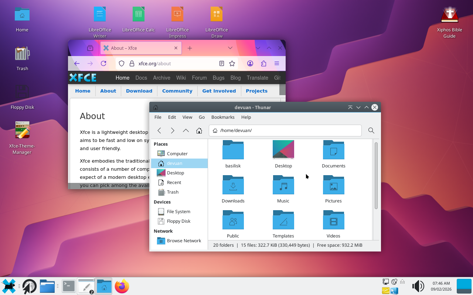Launch the file manager from the panel

pos(48,286)
